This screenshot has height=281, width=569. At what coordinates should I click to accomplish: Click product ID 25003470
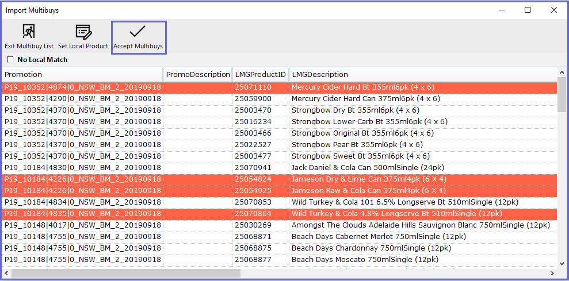pyautogui.click(x=253, y=110)
